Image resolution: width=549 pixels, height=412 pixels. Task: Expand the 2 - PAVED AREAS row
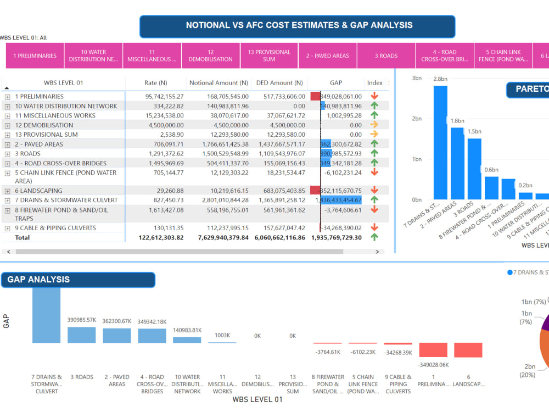7,144
